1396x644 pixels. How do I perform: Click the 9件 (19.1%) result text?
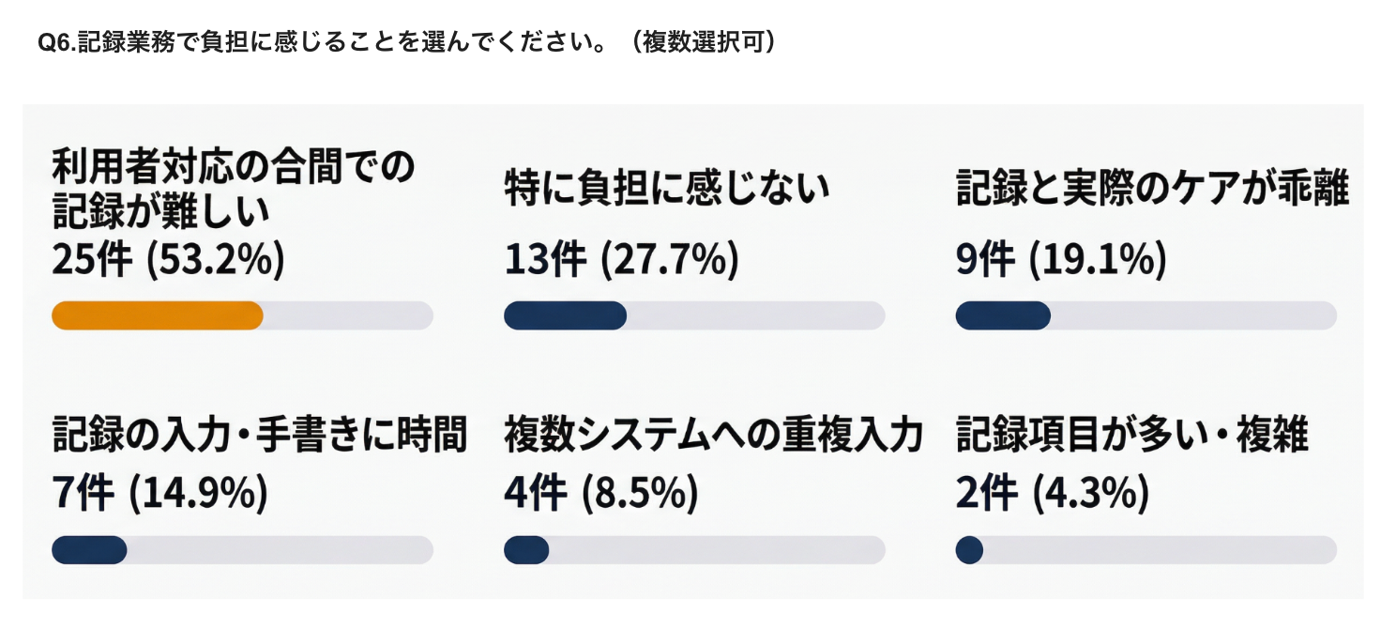[x=1061, y=259]
